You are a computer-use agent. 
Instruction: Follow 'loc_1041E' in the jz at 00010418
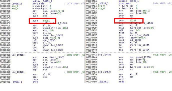tap(57, 45)
